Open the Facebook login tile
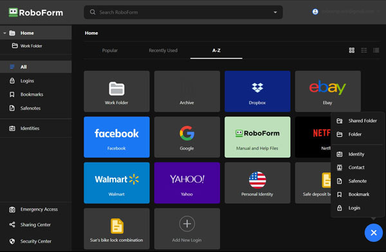 pyautogui.click(x=116, y=137)
